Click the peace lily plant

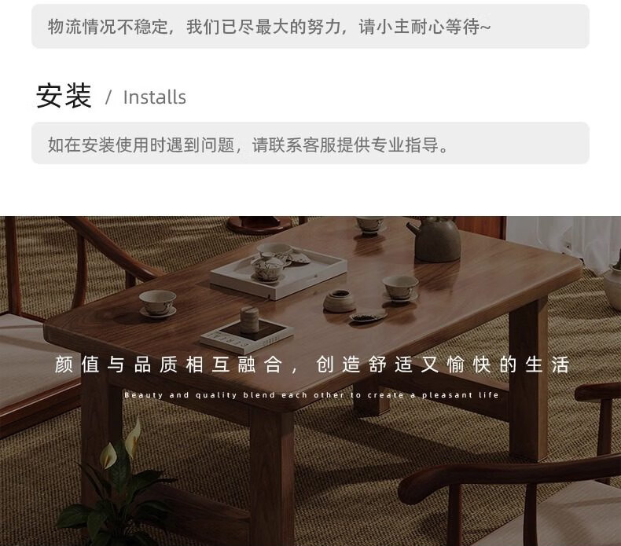[113, 485]
